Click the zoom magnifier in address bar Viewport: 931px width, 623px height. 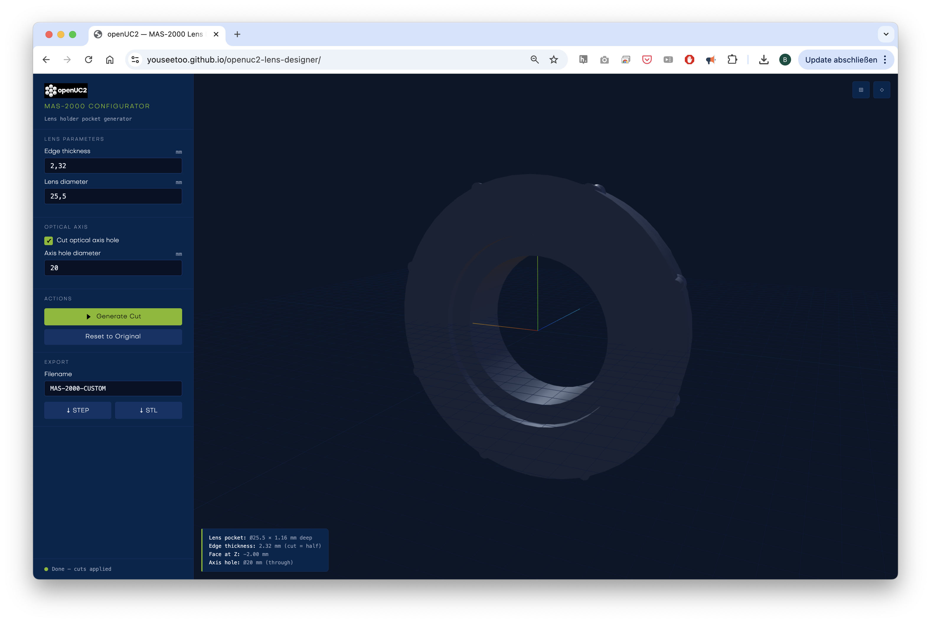pos(534,60)
